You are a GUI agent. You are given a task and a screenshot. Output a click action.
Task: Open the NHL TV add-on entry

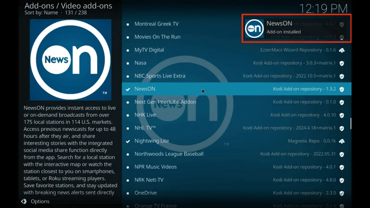[145, 128]
